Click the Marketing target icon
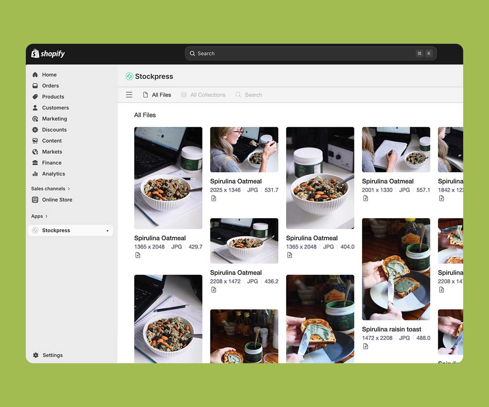The height and width of the screenshot is (407, 489). pos(35,119)
